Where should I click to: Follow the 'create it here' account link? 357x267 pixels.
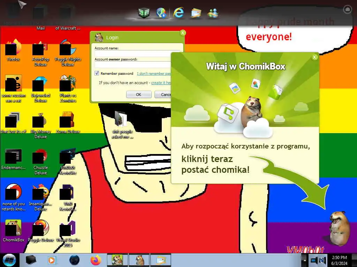[x=161, y=83]
